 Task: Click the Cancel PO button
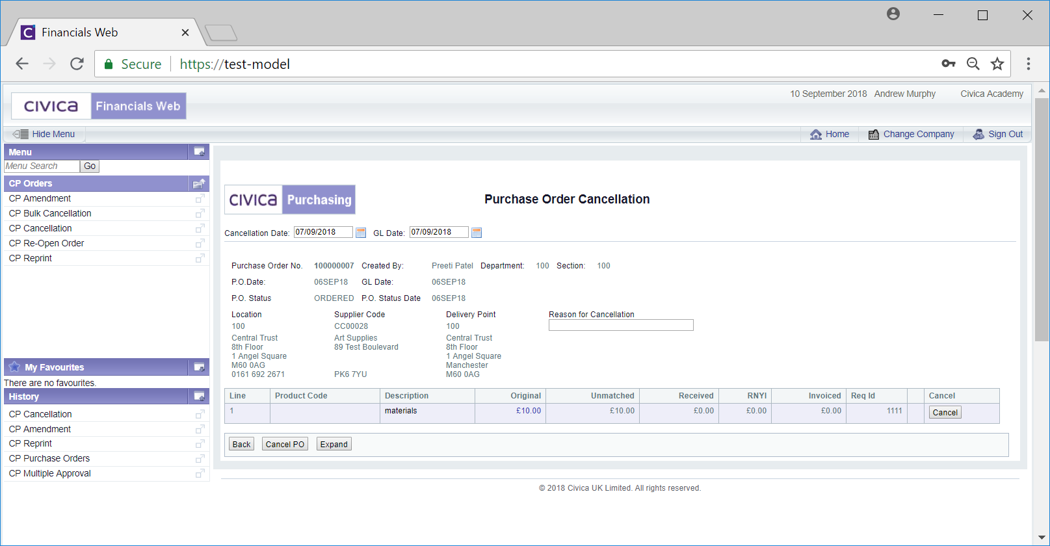click(x=285, y=444)
